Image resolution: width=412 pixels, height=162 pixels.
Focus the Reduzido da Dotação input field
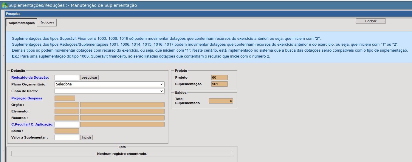67,77
